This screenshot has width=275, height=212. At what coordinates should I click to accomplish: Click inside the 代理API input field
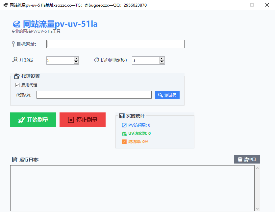[x=94, y=95]
